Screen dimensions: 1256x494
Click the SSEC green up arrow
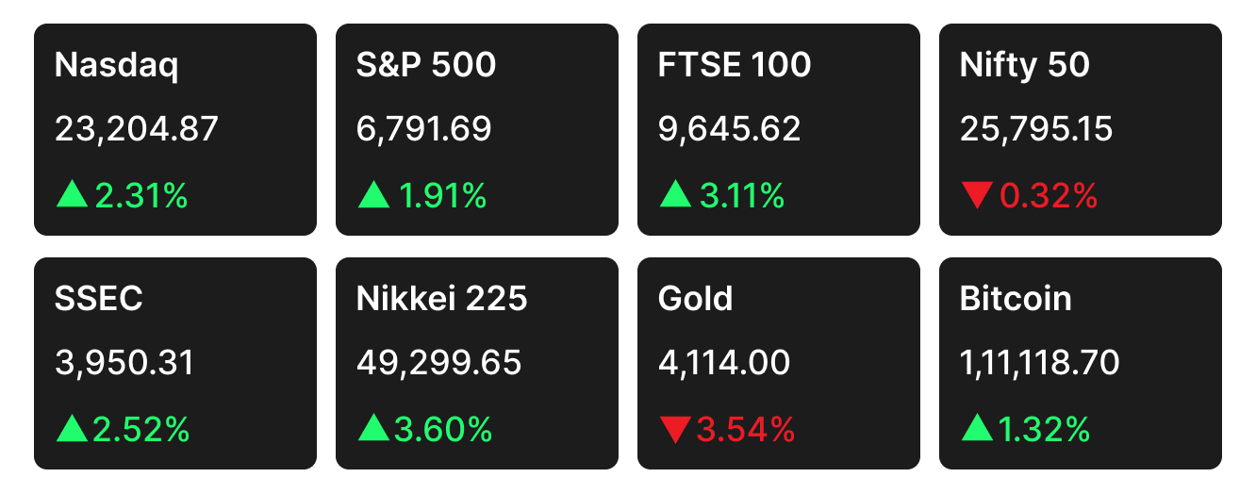(72, 430)
